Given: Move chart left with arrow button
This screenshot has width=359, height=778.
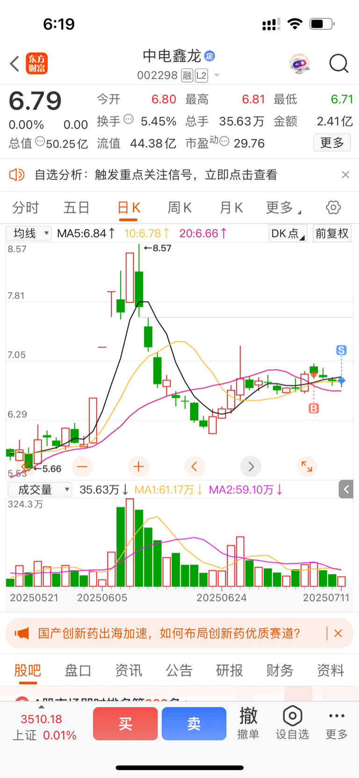Looking at the screenshot, I should point(194,466).
